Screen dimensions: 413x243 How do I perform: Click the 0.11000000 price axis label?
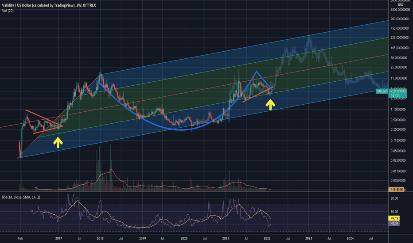pos(398,140)
